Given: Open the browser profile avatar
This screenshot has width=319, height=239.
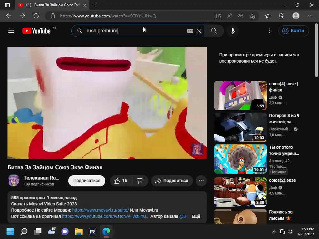Looking at the screenshot, I should click(296, 16).
